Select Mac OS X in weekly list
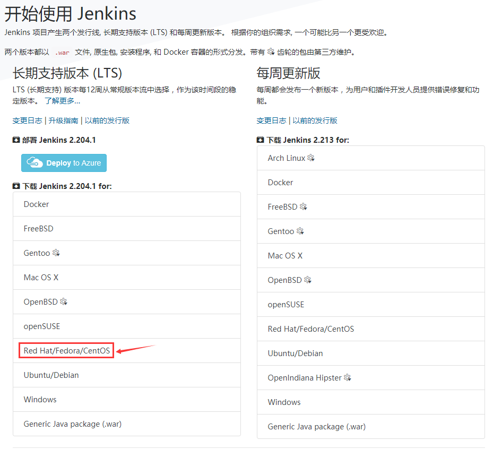Screen dimensions: 493x449 pos(371,256)
